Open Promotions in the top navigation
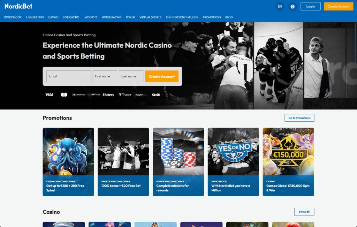This screenshot has height=227, width=357. pos(212,17)
